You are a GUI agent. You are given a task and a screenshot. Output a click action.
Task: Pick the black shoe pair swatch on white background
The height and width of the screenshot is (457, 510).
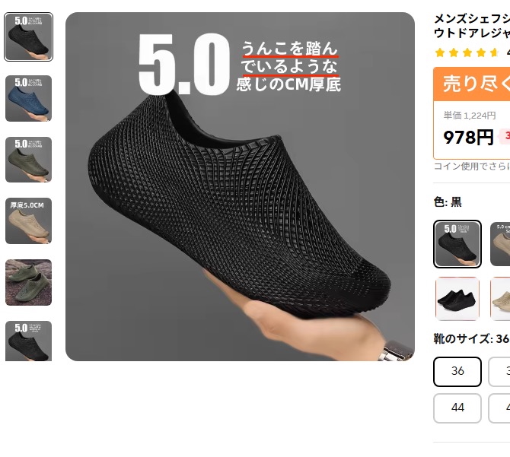pyautogui.click(x=457, y=299)
